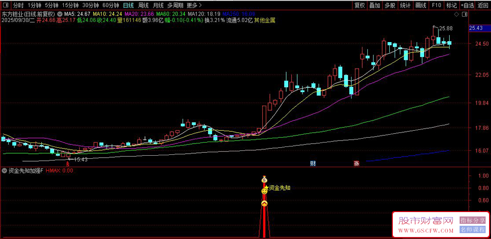This screenshot has width=491, height=239.
Task: Click the MA60: 20.34 label
Action: click(x=171, y=14)
